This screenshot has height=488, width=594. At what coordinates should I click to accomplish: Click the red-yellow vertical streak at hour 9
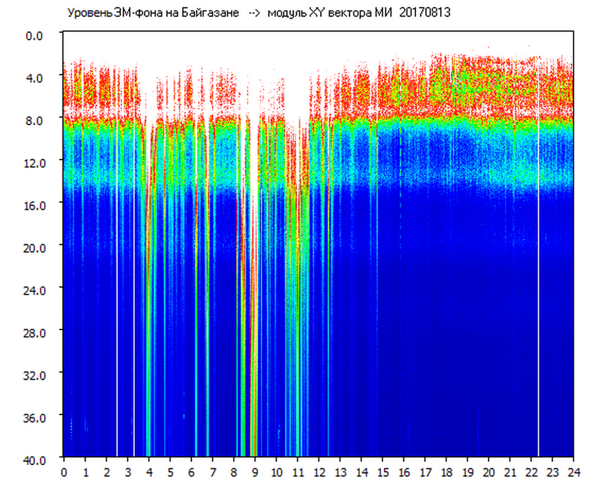click(253, 325)
